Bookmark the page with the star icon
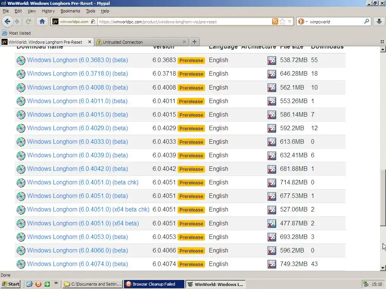Screen dimensions: 386x289 tap(282, 21)
